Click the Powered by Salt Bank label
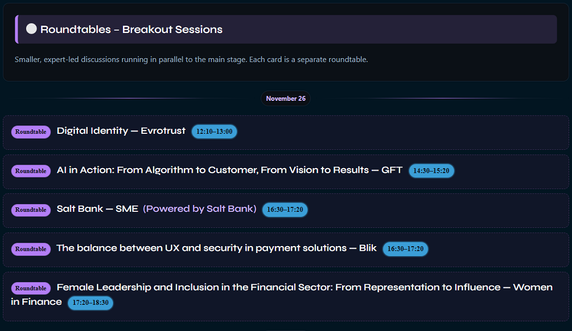Screen dimensions: 572x331 point(200,209)
